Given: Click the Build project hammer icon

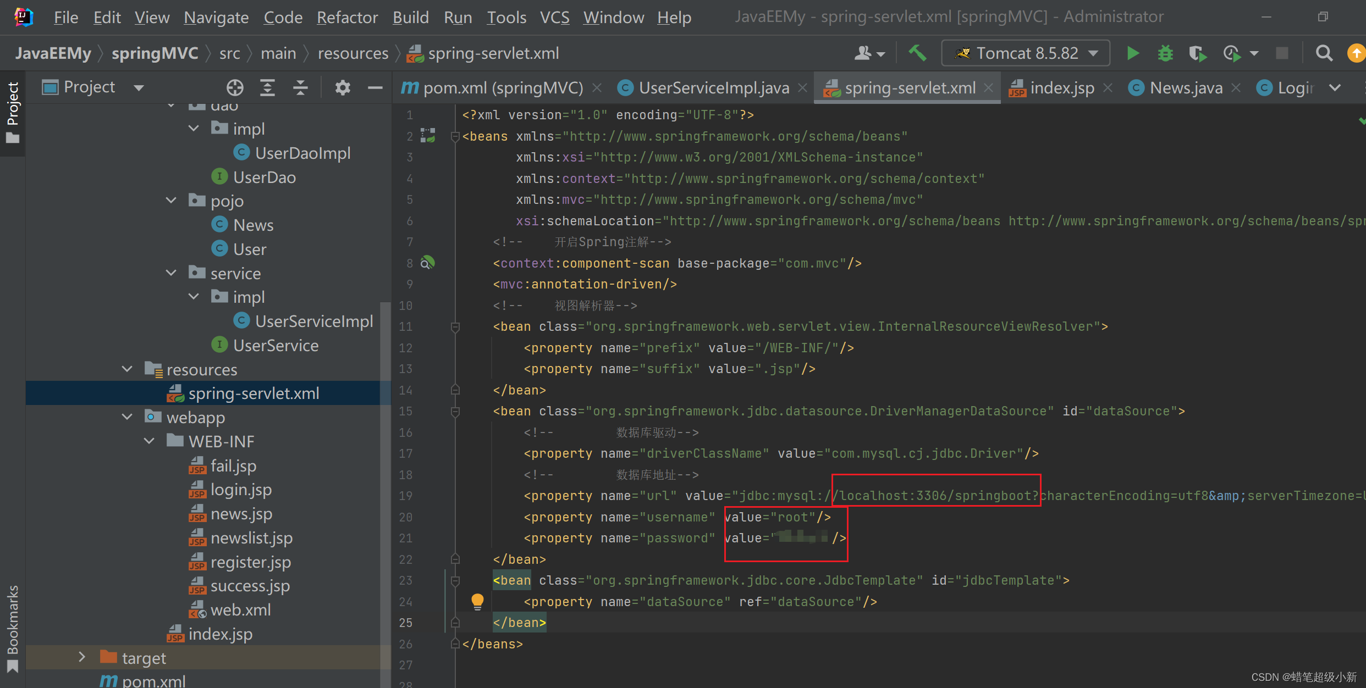Looking at the screenshot, I should [x=917, y=53].
